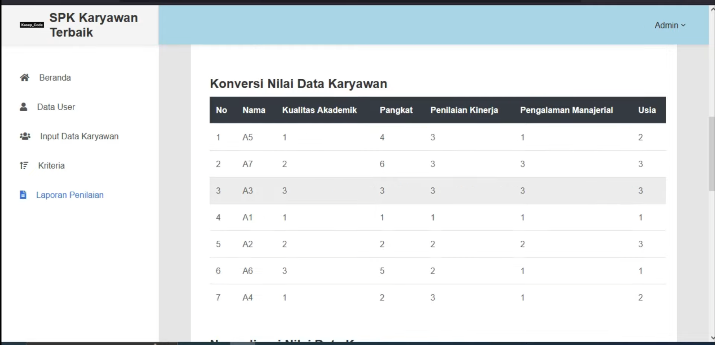The width and height of the screenshot is (715, 345).
Task: Click the Input Data Karyawan group icon
Action: (x=25, y=136)
